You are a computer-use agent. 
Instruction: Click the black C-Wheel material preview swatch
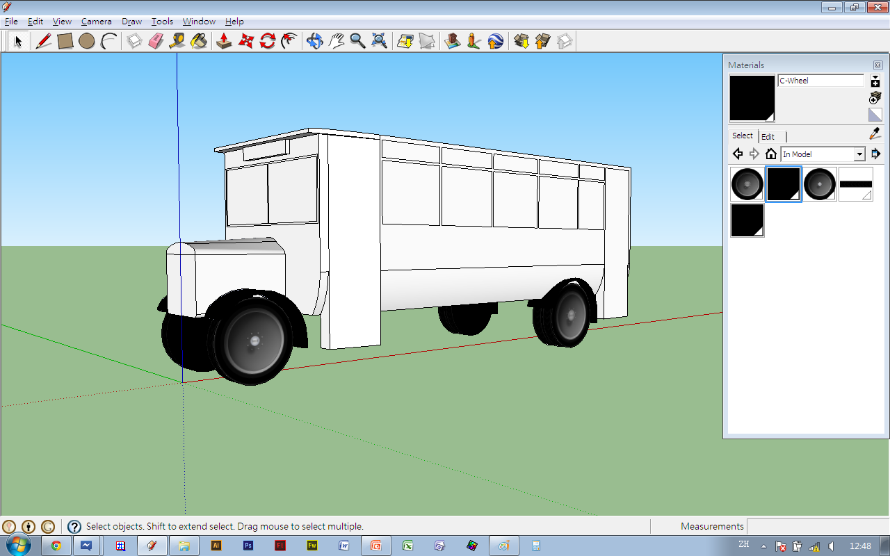click(x=752, y=98)
